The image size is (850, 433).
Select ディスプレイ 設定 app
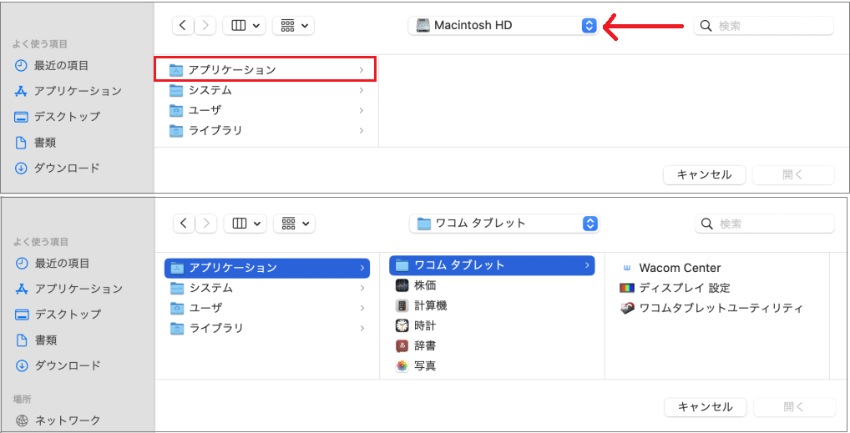coord(675,288)
